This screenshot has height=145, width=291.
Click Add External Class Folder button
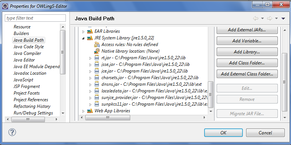(247, 74)
